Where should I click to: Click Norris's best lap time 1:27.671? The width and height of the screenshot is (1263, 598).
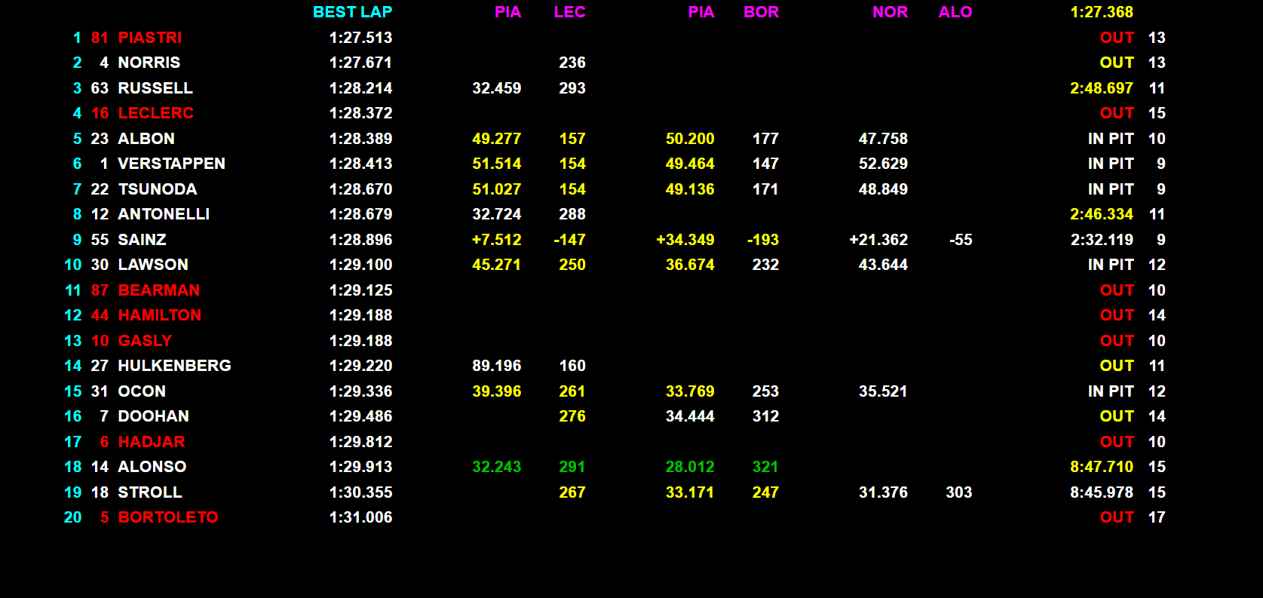(360, 63)
